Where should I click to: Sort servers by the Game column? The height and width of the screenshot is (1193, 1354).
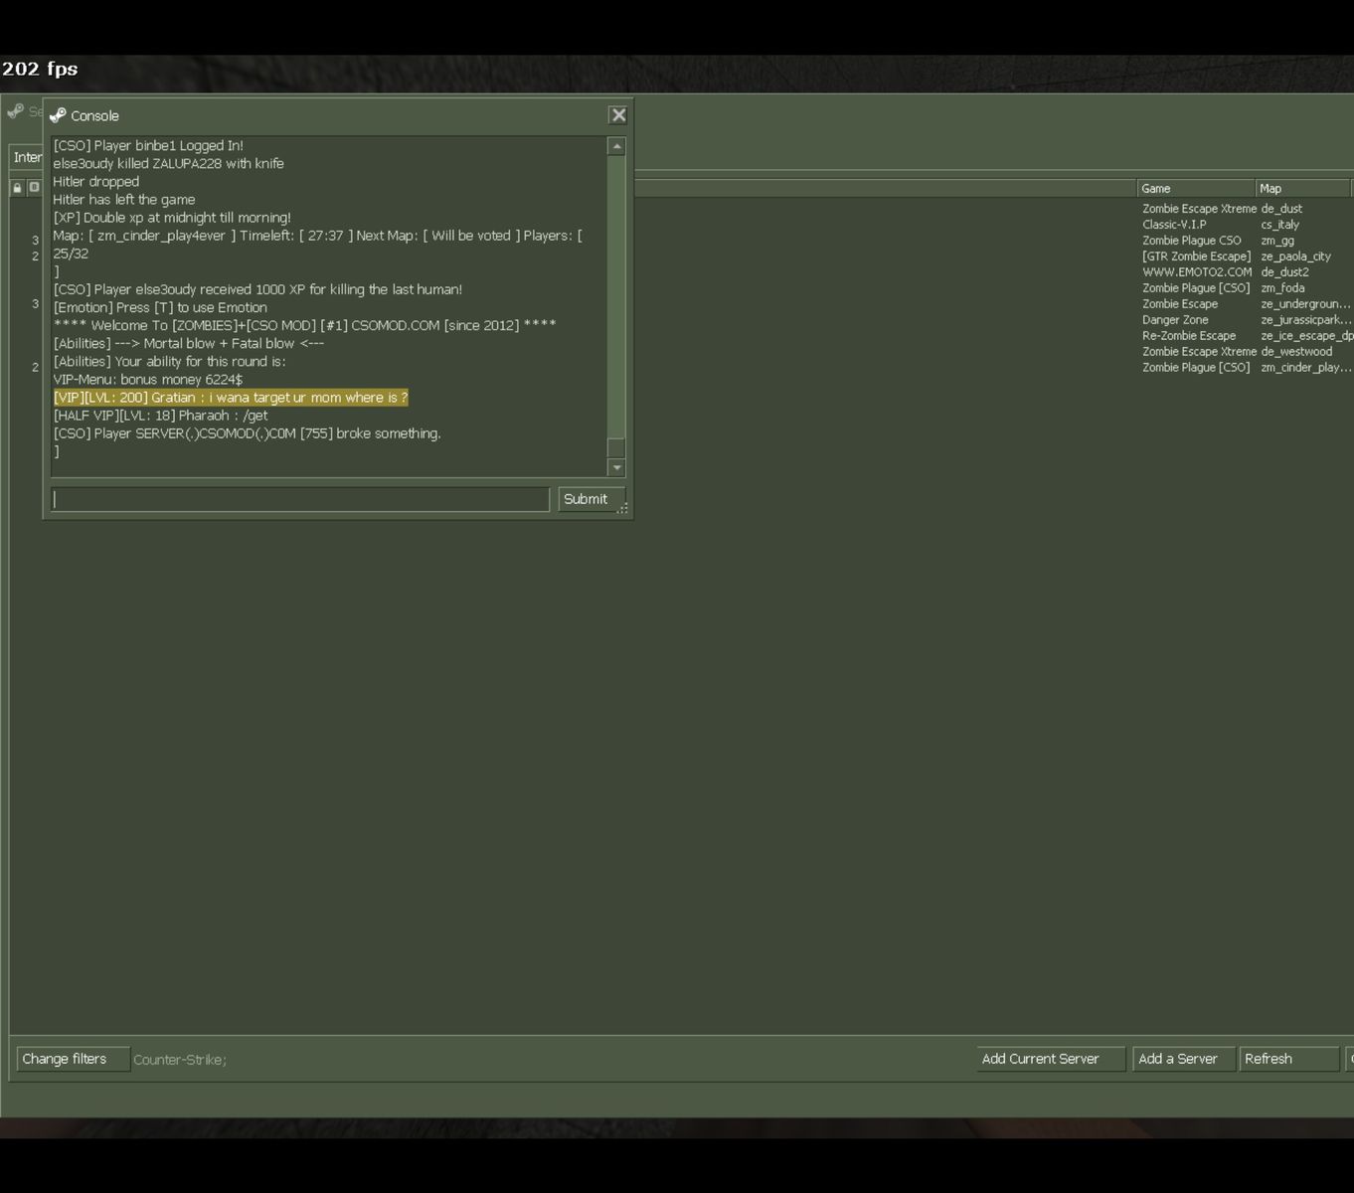click(x=1195, y=188)
